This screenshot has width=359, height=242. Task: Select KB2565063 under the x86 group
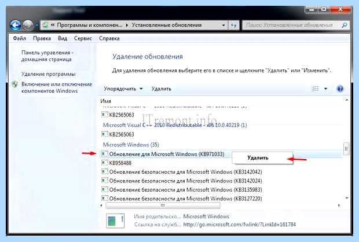pos(122,134)
